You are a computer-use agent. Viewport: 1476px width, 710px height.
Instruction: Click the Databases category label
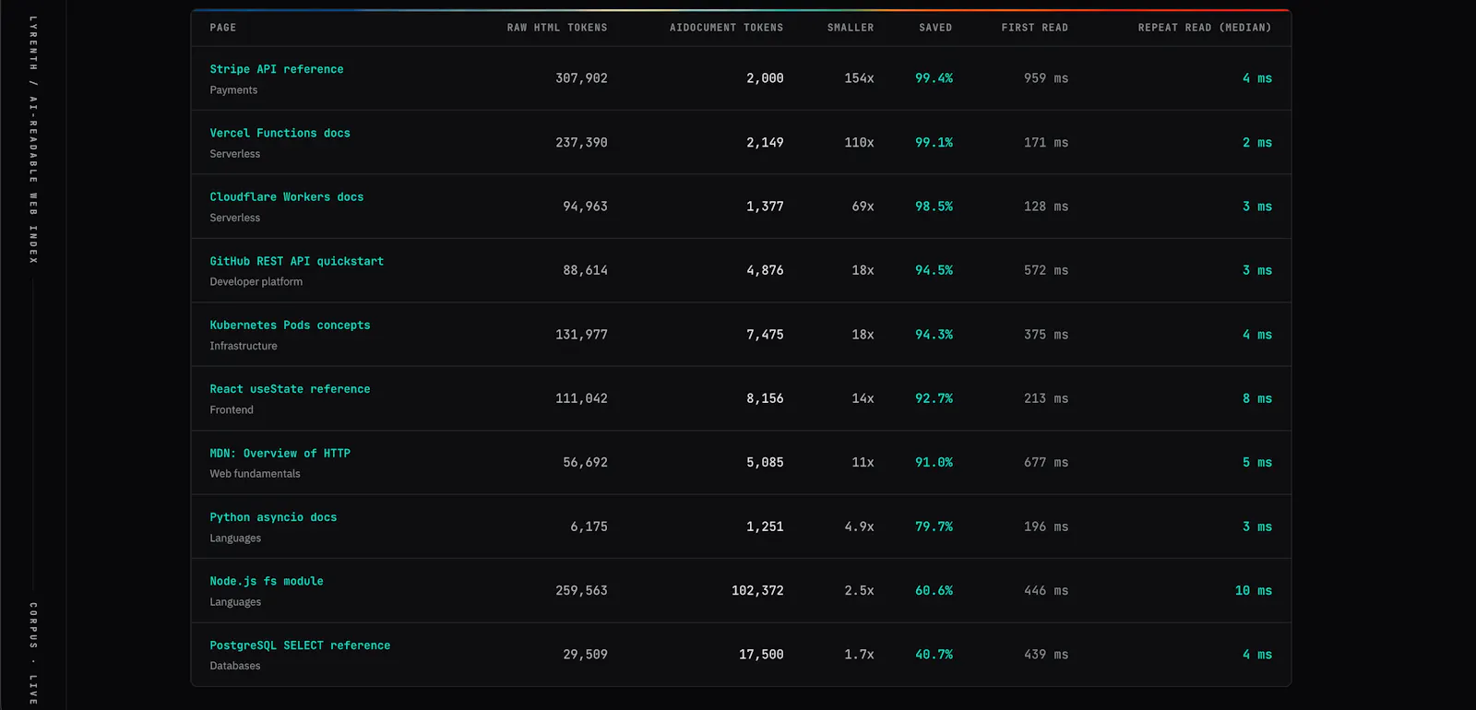point(235,666)
